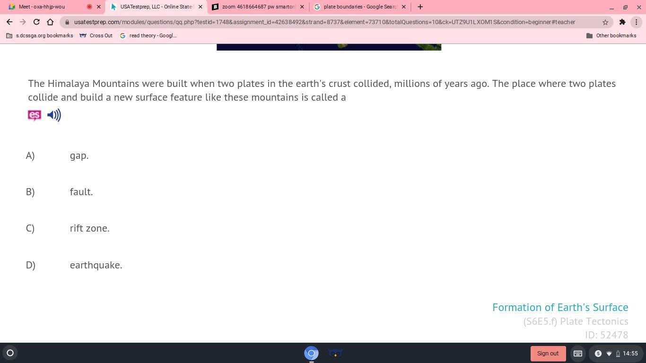Go forward in browser history
Image resolution: width=646 pixels, height=363 pixels.
point(23,22)
